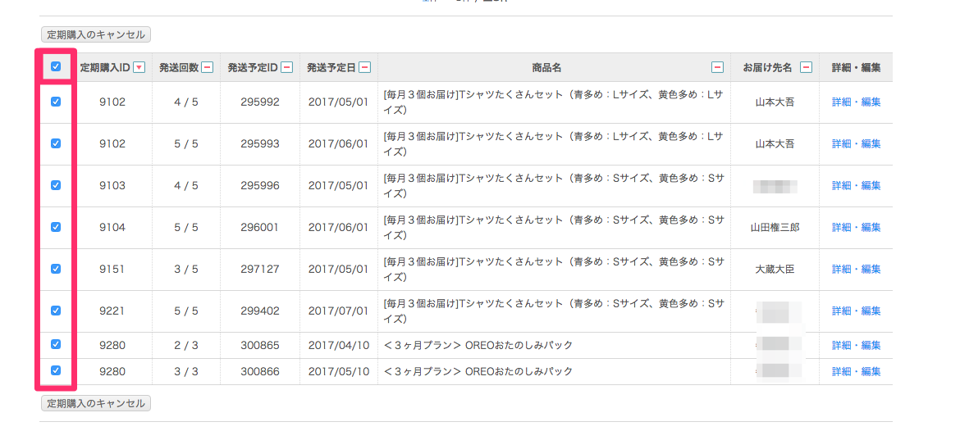Uncheck the row with 発送予定ID 300866
The width and height of the screenshot is (960, 431).
[56, 370]
